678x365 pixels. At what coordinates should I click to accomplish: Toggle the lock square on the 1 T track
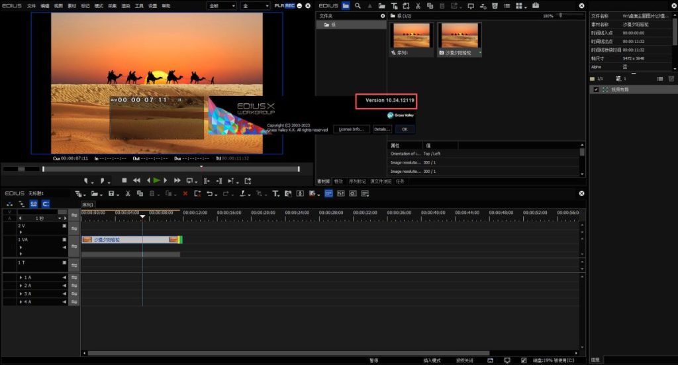click(64, 262)
